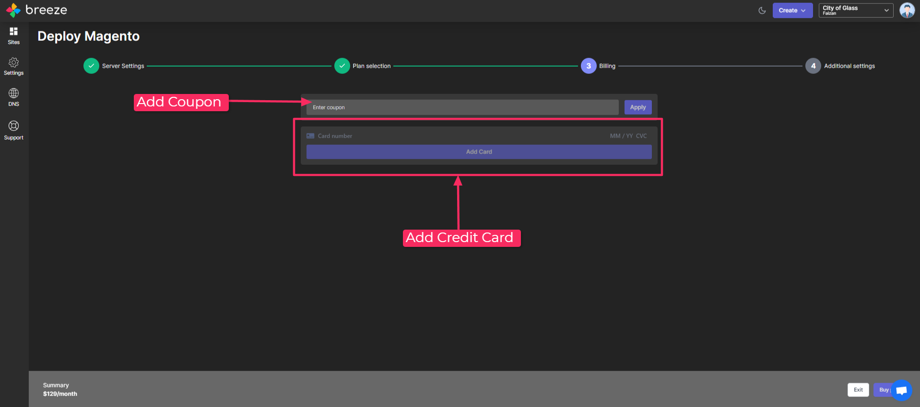Toggle dark mode moon icon

(x=762, y=11)
